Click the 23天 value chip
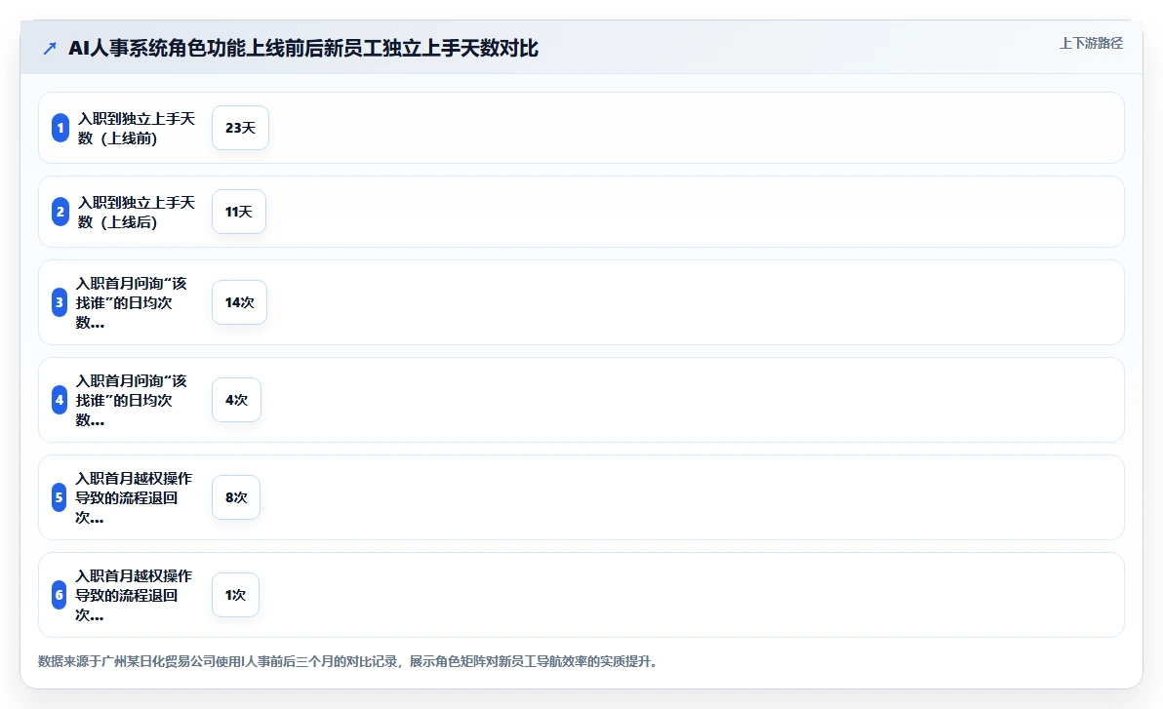This screenshot has height=709, width=1163. click(240, 128)
